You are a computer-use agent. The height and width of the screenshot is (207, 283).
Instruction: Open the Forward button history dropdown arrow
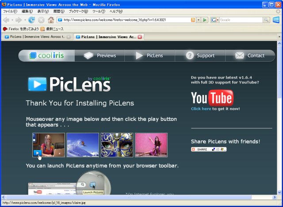click(25, 20)
